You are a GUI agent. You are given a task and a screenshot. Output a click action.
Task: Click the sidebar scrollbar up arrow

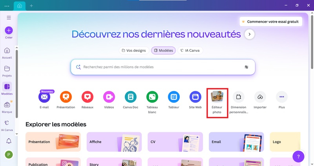16,47
